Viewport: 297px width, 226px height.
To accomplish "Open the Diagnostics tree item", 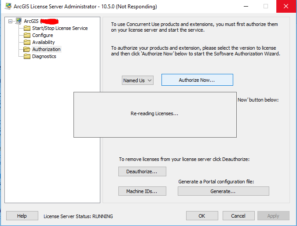I will pyautogui.click(x=44, y=56).
